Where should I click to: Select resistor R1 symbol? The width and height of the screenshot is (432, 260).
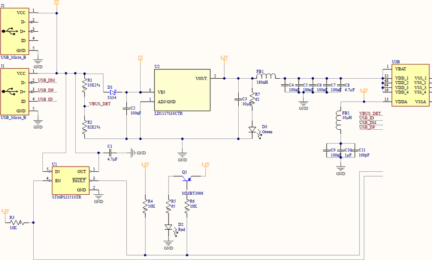[85, 86]
